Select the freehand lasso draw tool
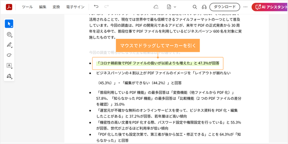 tap(9, 55)
